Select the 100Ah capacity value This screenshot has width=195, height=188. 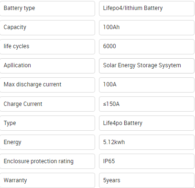coord(147,28)
